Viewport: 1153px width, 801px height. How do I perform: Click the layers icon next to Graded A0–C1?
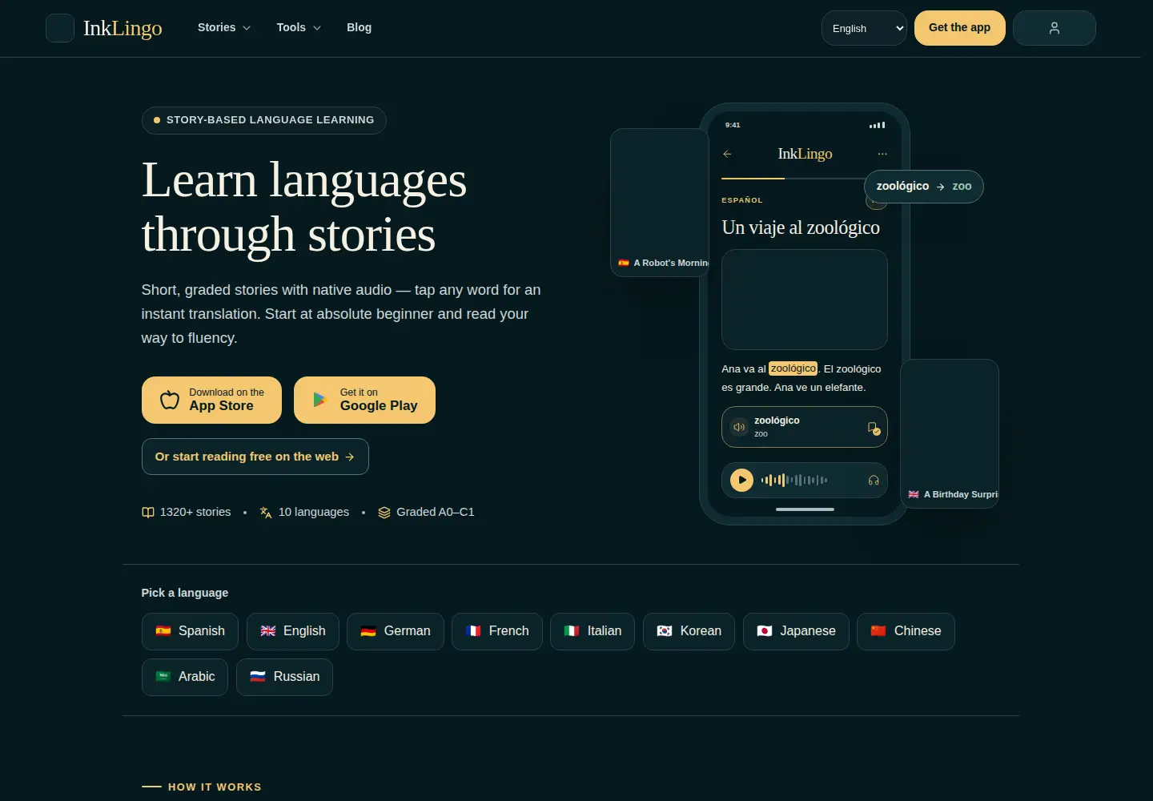(x=384, y=513)
